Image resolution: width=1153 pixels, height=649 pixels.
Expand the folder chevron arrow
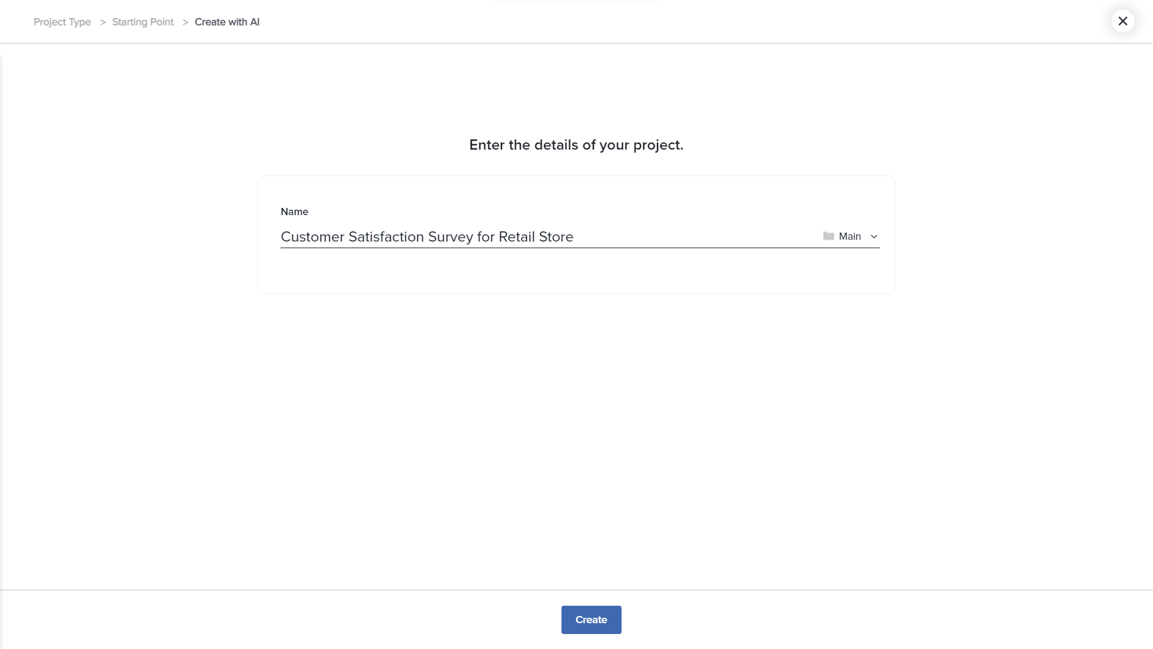pos(874,237)
